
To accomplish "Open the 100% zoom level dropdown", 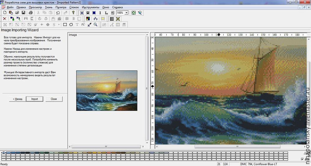I will point(126,13).
